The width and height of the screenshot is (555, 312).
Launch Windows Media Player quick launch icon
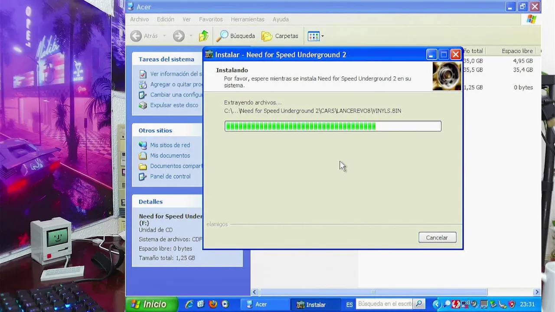[x=225, y=304]
